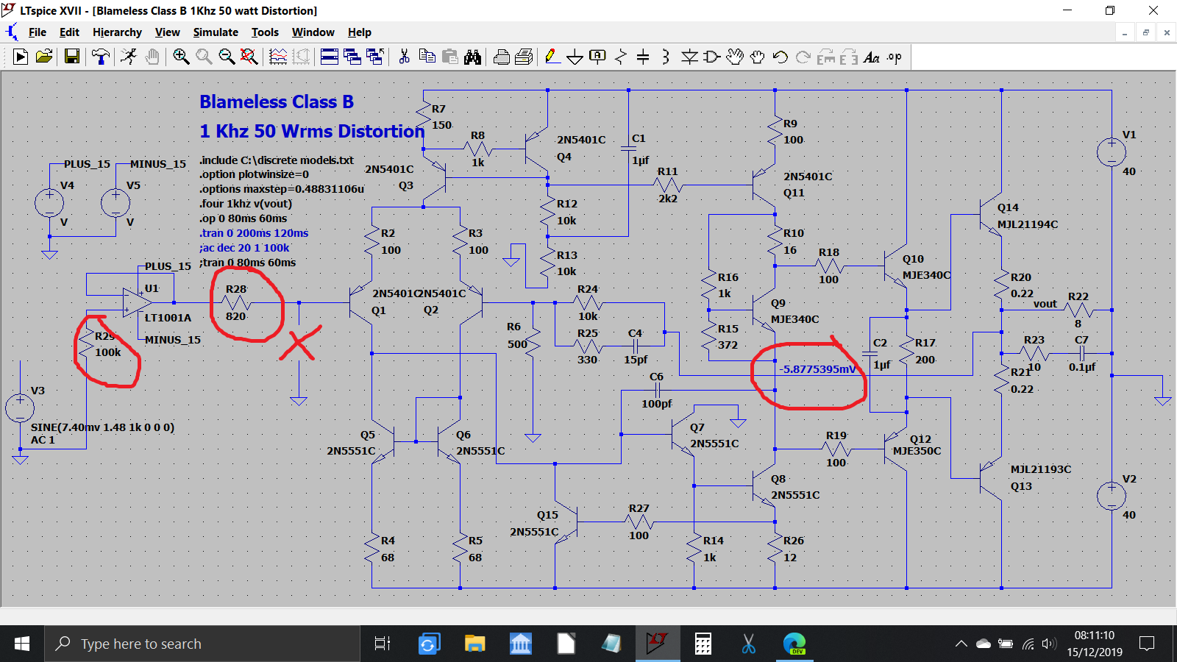
Task: Open the Tools menu
Action: (265, 32)
